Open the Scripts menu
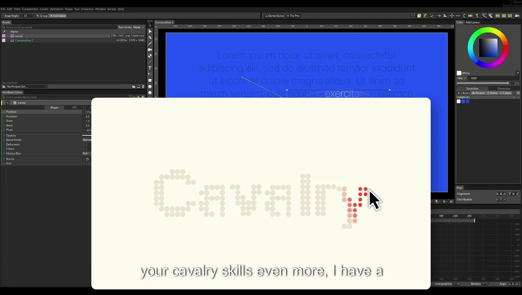The width and height of the screenshot is (522, 295). [112, 9]
